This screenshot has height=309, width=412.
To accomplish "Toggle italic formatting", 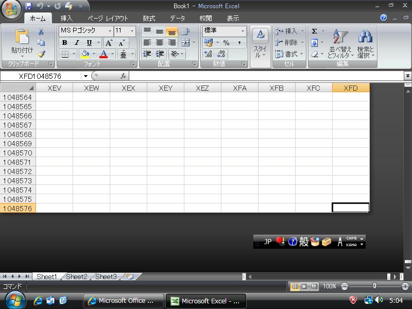I will [77, 43].
